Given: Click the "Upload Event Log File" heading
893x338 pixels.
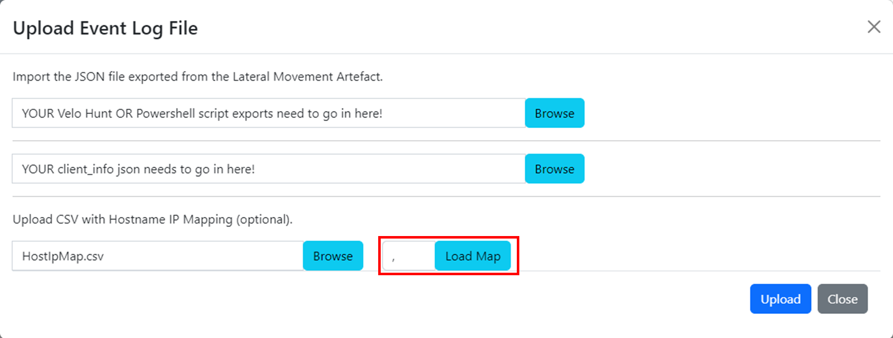Looking at the screenshot, I should [105, 28].
